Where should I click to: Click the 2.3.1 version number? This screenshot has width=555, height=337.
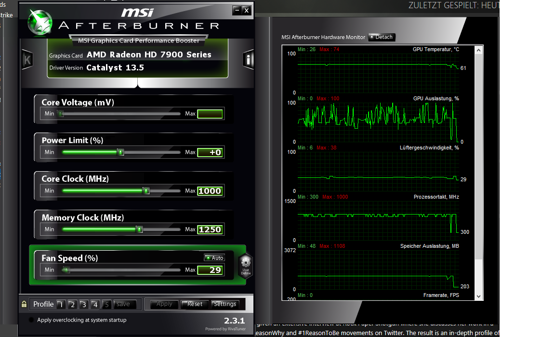coord(234,321)
